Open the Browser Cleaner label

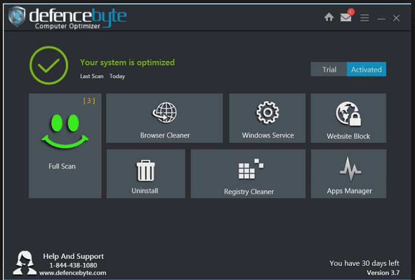165,135
